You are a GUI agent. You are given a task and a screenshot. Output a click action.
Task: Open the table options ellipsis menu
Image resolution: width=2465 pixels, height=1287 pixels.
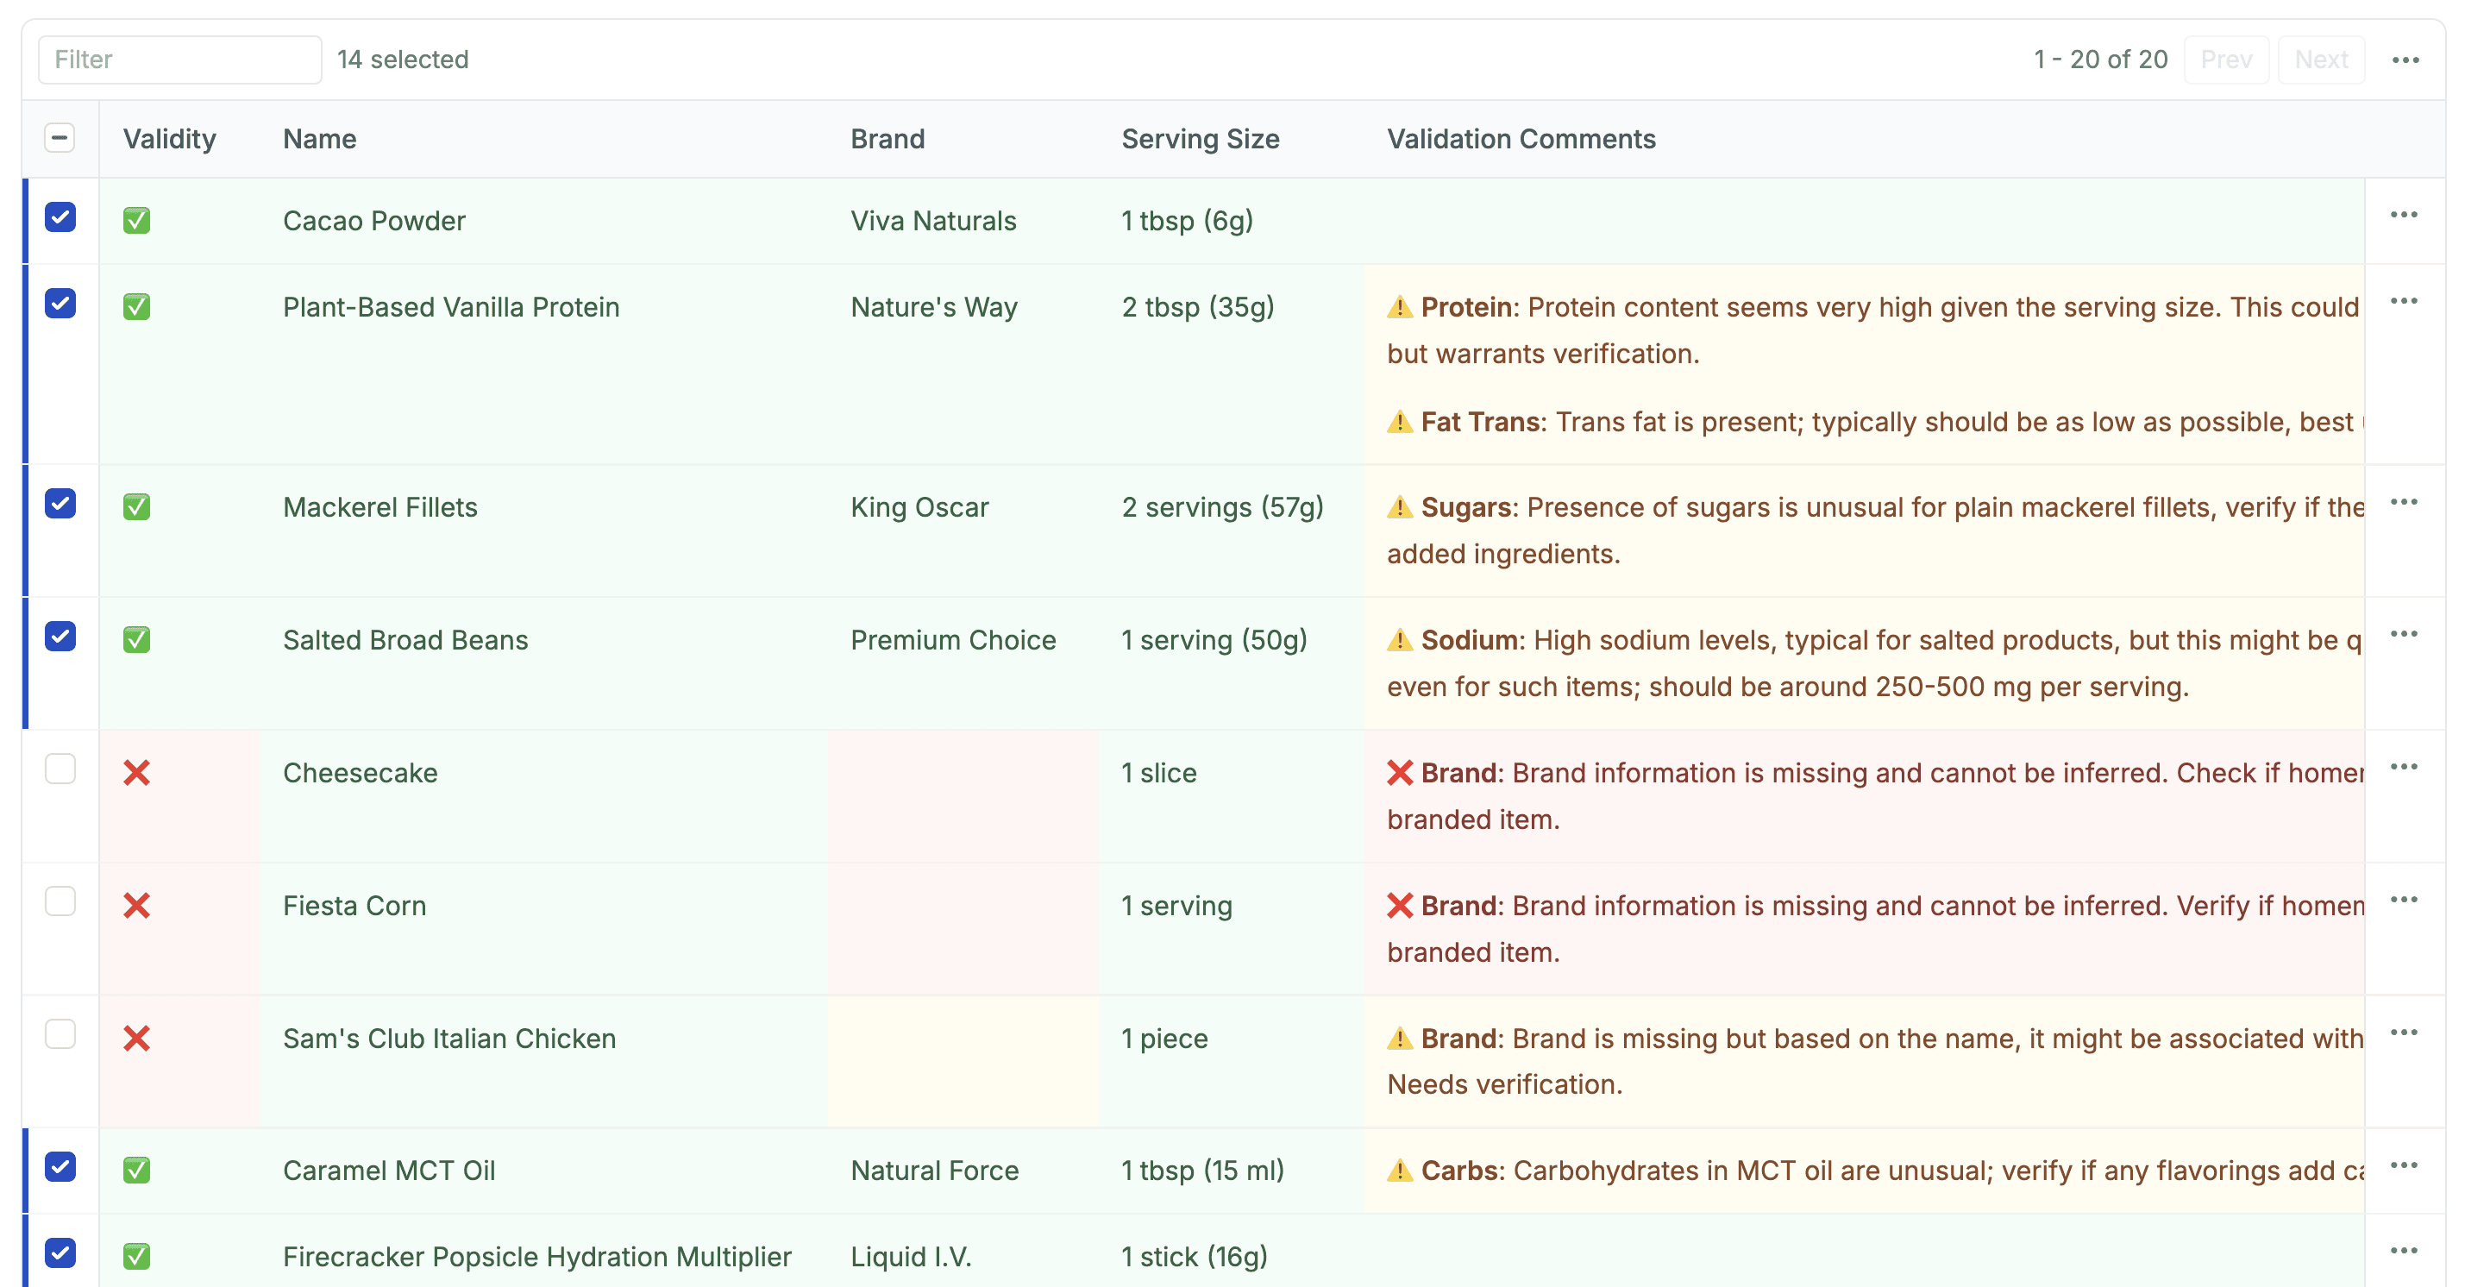point(2405,59)
